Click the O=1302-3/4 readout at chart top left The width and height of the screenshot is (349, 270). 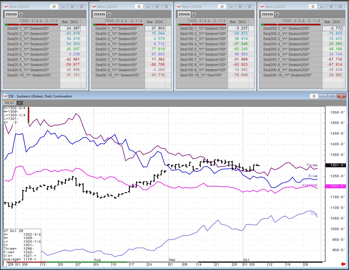pyautogui.click(x=14, y=108)
